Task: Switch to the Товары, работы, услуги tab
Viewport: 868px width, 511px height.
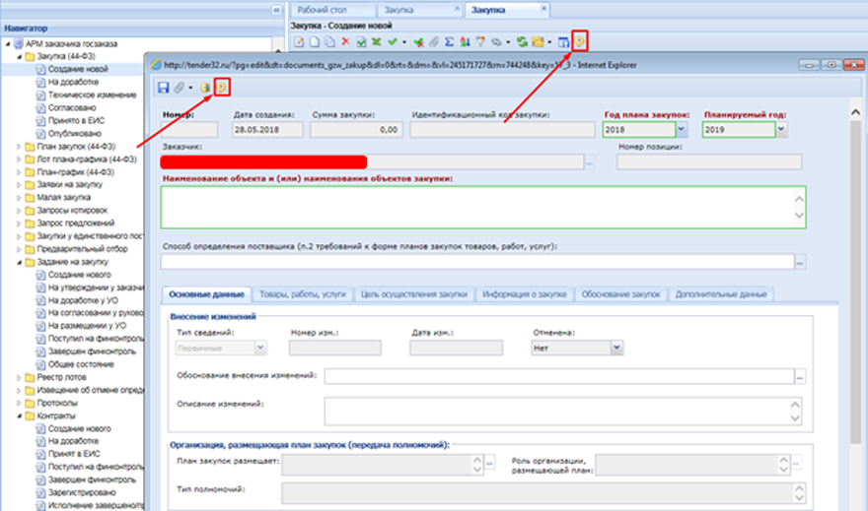Action: 302,294
